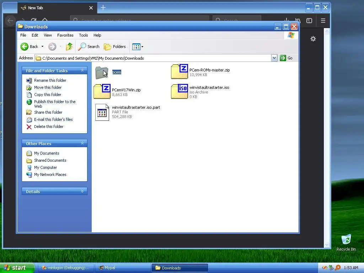
Task: Click Publish this folder to the Web
Action: (x=55, y=104)
